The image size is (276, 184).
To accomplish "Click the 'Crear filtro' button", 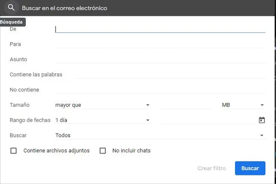I will pyautogui.click(x=211, y=168).
